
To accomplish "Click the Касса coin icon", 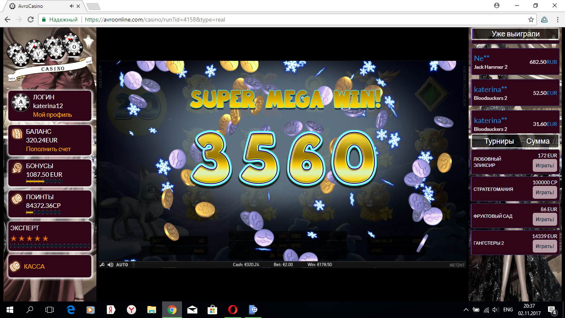I will 15,266.
